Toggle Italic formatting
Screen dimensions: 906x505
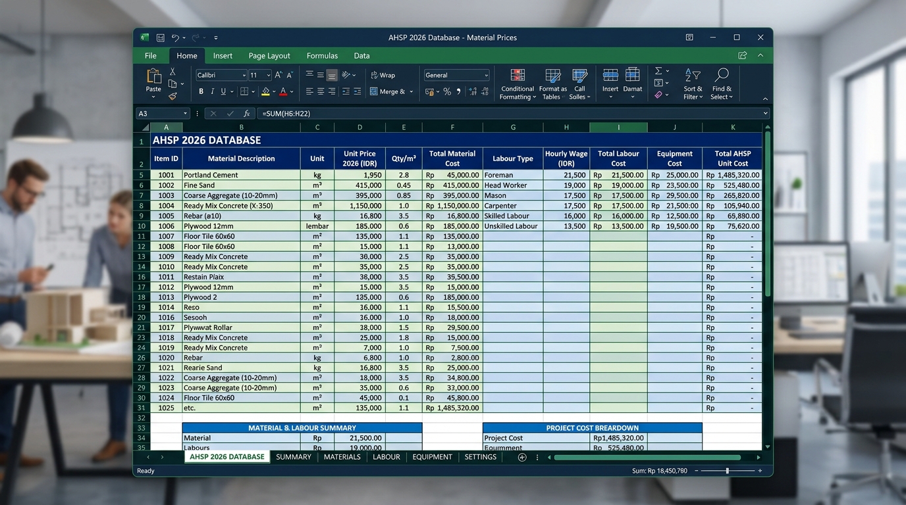pos(212,91)
